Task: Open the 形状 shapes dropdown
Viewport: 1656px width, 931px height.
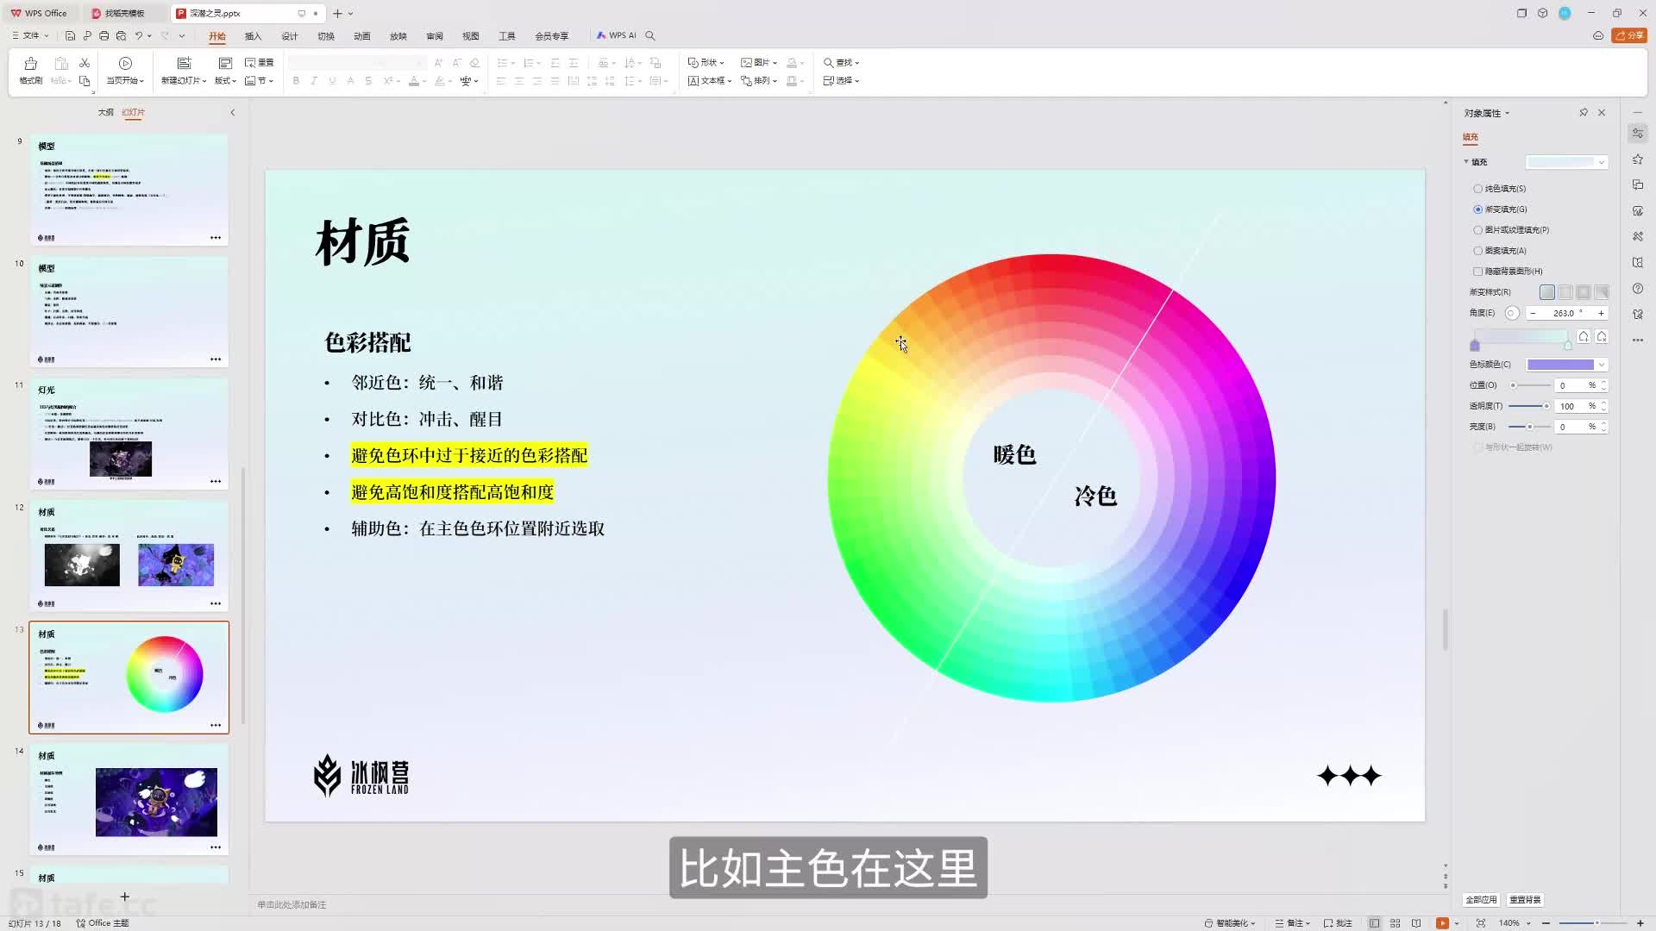Action: pyautogui.click(x=706, y=63)
